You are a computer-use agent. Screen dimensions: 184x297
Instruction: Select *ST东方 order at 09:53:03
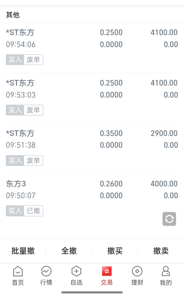click(x=92, y=98)
